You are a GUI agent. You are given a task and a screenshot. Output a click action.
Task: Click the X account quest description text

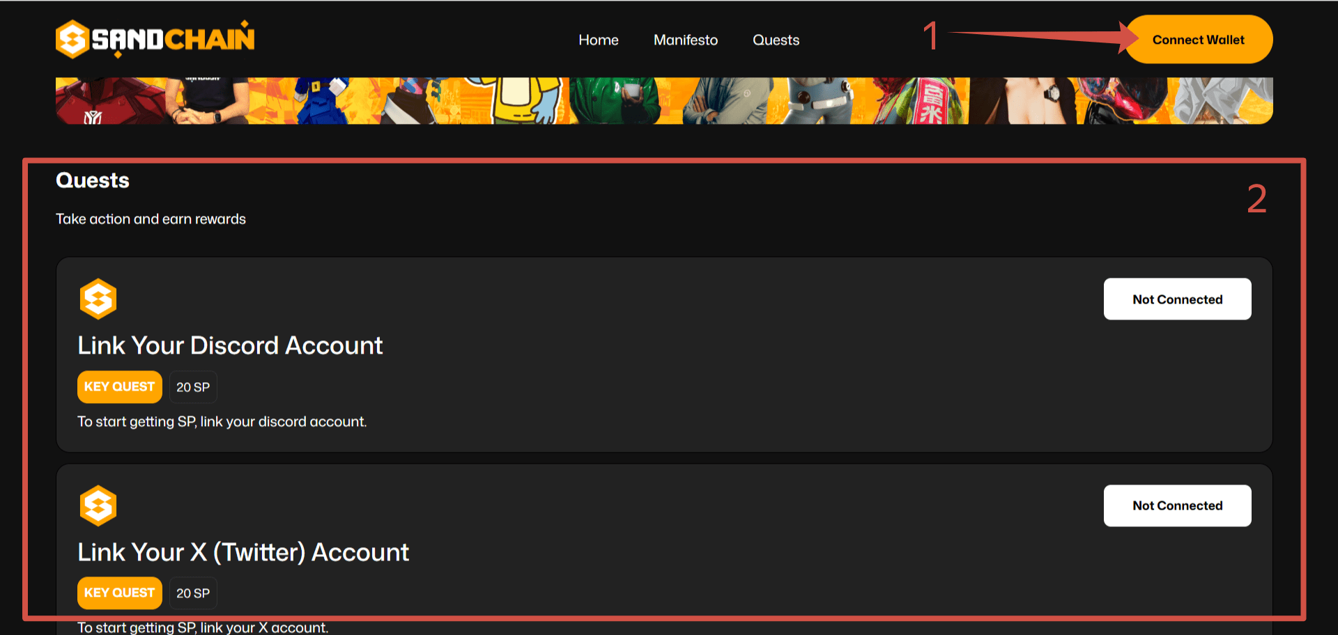[x=202, y=627]
